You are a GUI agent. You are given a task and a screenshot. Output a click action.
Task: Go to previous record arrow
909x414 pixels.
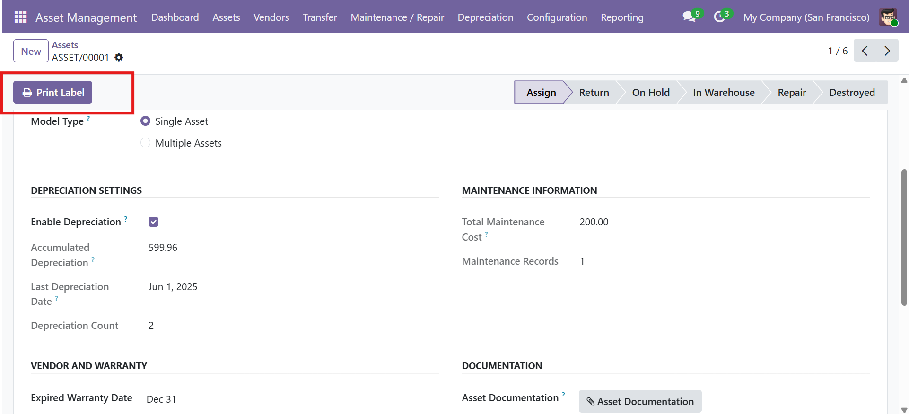click(865, 51)
